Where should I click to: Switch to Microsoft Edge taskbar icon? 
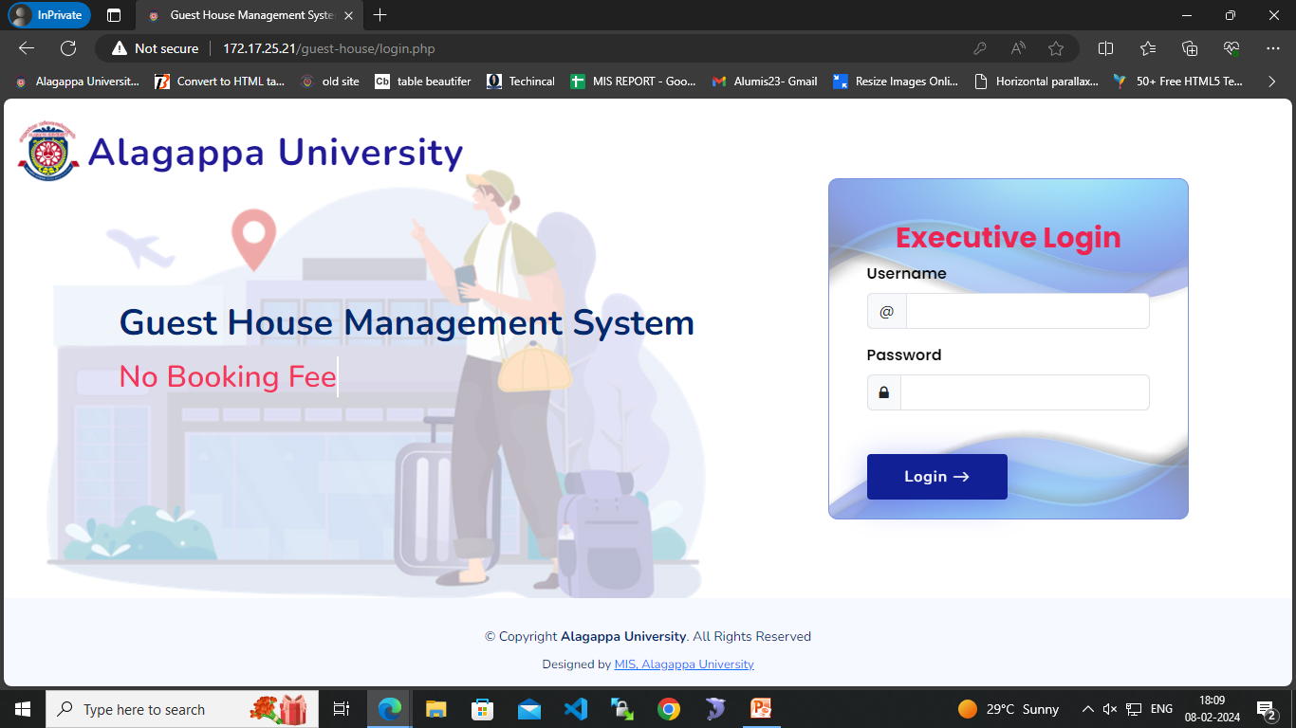point(390,709)
